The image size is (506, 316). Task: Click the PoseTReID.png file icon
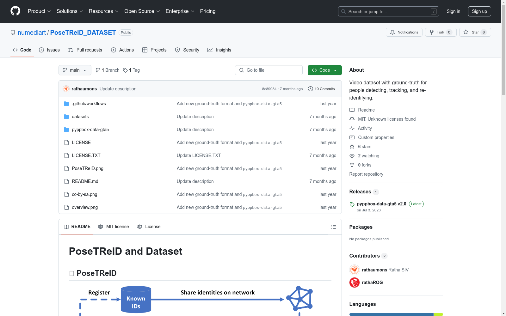pyautogui.click(x=66, y=168)
